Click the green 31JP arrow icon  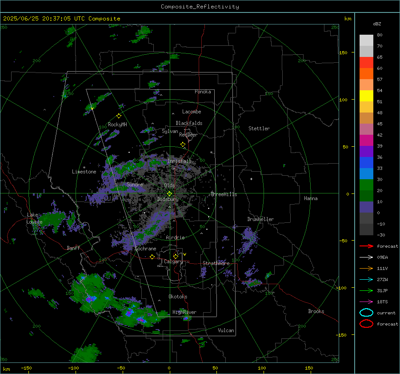[366, 290]
